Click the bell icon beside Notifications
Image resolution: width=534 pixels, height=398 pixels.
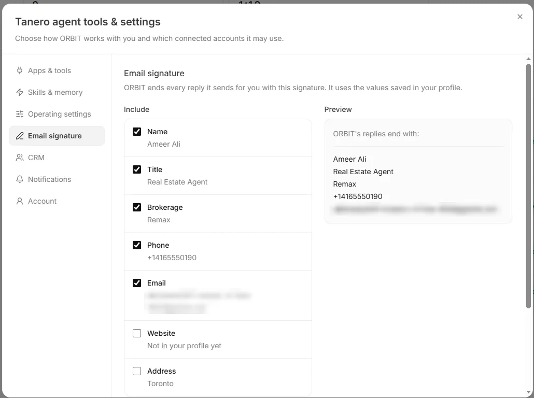(20, 179)
